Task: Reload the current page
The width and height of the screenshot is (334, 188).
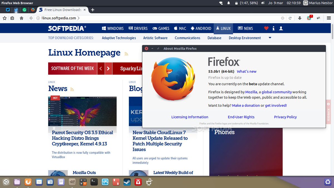Action: (290, 18)
